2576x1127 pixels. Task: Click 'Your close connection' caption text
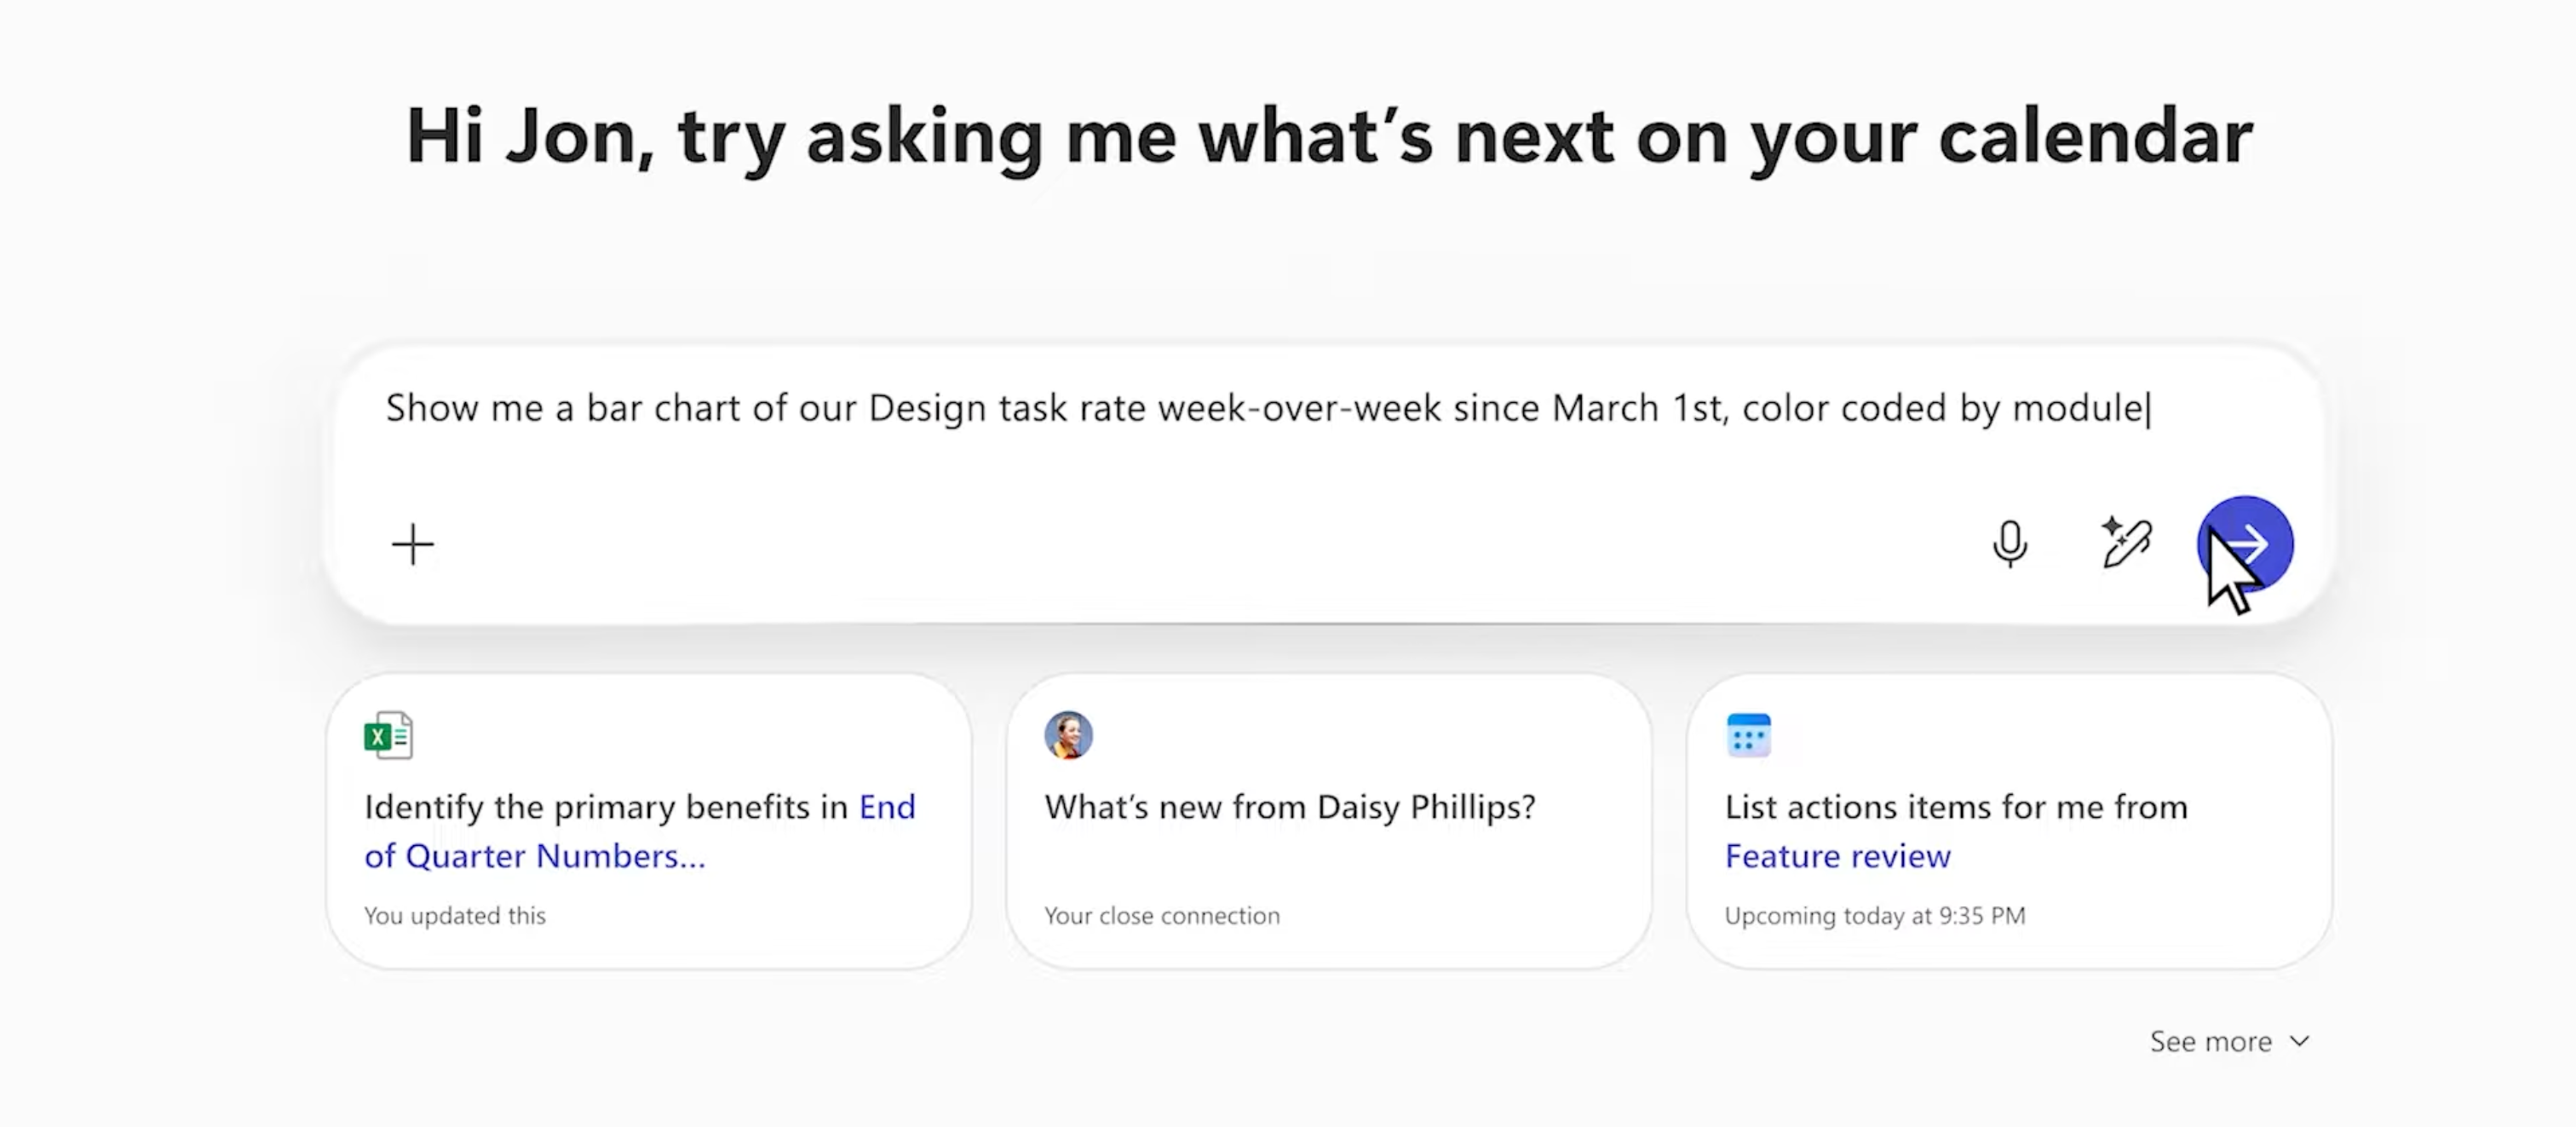[x=1162, y=915]
